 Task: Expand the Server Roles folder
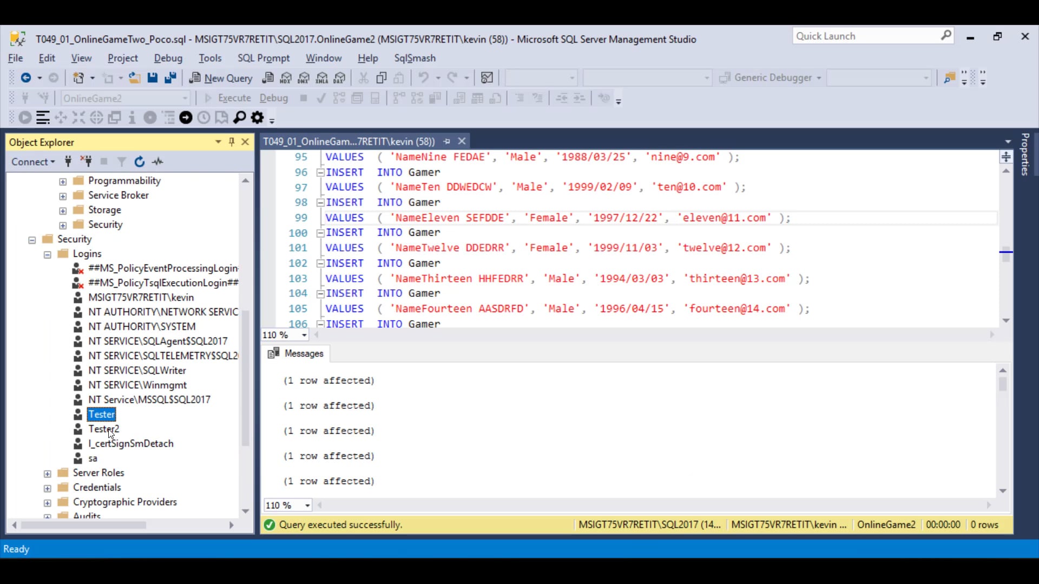coord(48,474)
